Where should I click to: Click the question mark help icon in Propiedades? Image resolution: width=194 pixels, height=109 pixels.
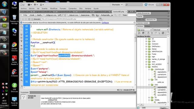click(x=23, y=97)
